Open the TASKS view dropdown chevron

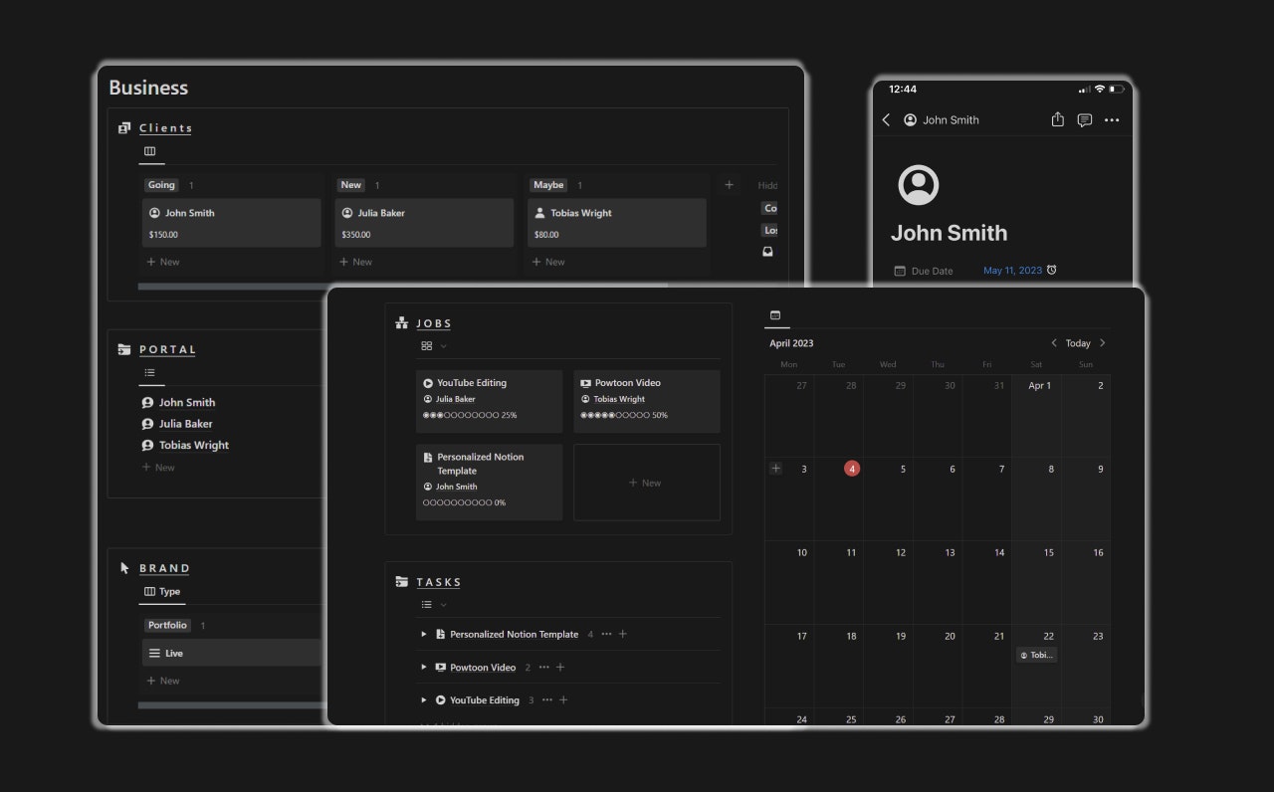pyautogui.click(x=444, y=605)
